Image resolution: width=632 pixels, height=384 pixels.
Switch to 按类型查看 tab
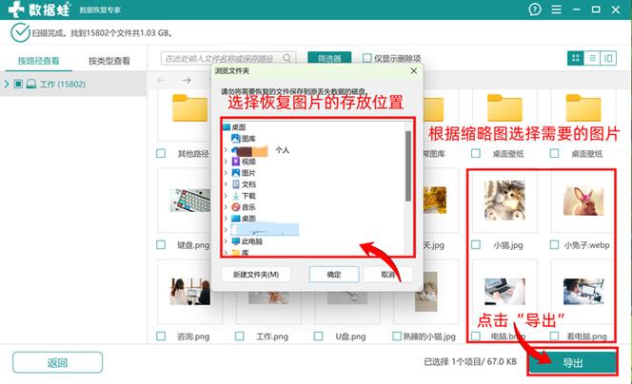[109, 61]
